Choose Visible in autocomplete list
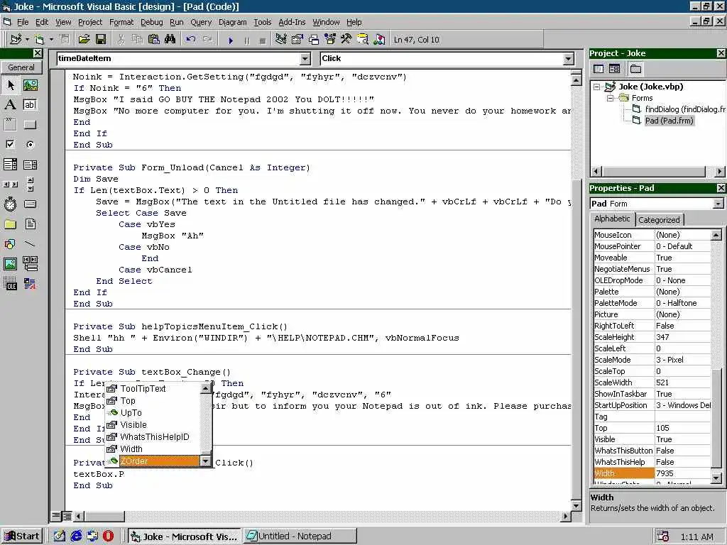727x545 pixels. 133,425
